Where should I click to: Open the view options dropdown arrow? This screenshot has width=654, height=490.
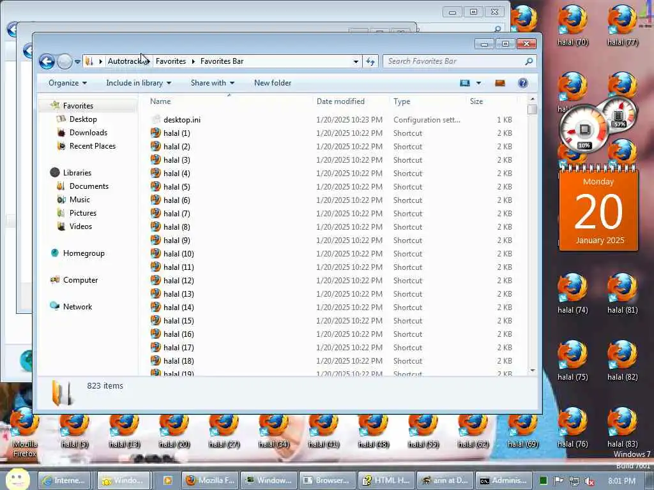(478, 83)
